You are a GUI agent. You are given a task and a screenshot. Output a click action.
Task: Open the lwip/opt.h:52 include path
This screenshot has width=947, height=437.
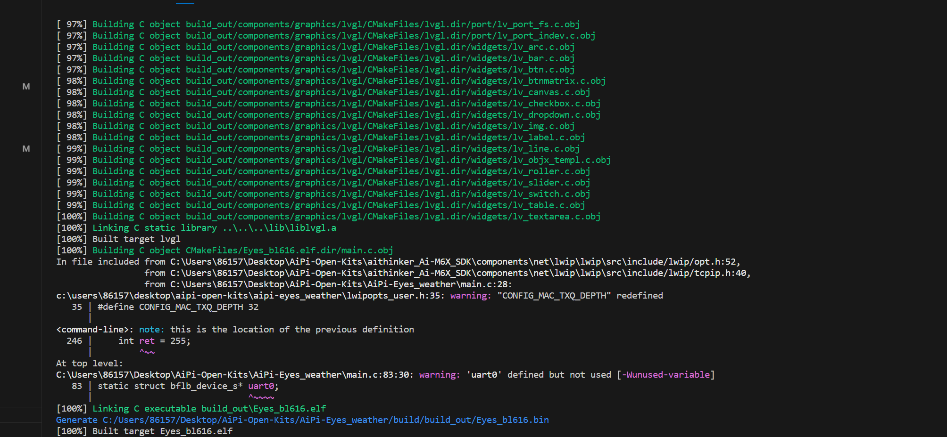(455, 261)
